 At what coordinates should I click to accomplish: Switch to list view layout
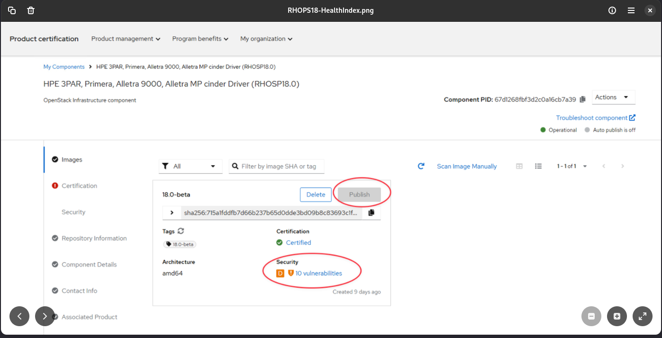pos(538,166)
